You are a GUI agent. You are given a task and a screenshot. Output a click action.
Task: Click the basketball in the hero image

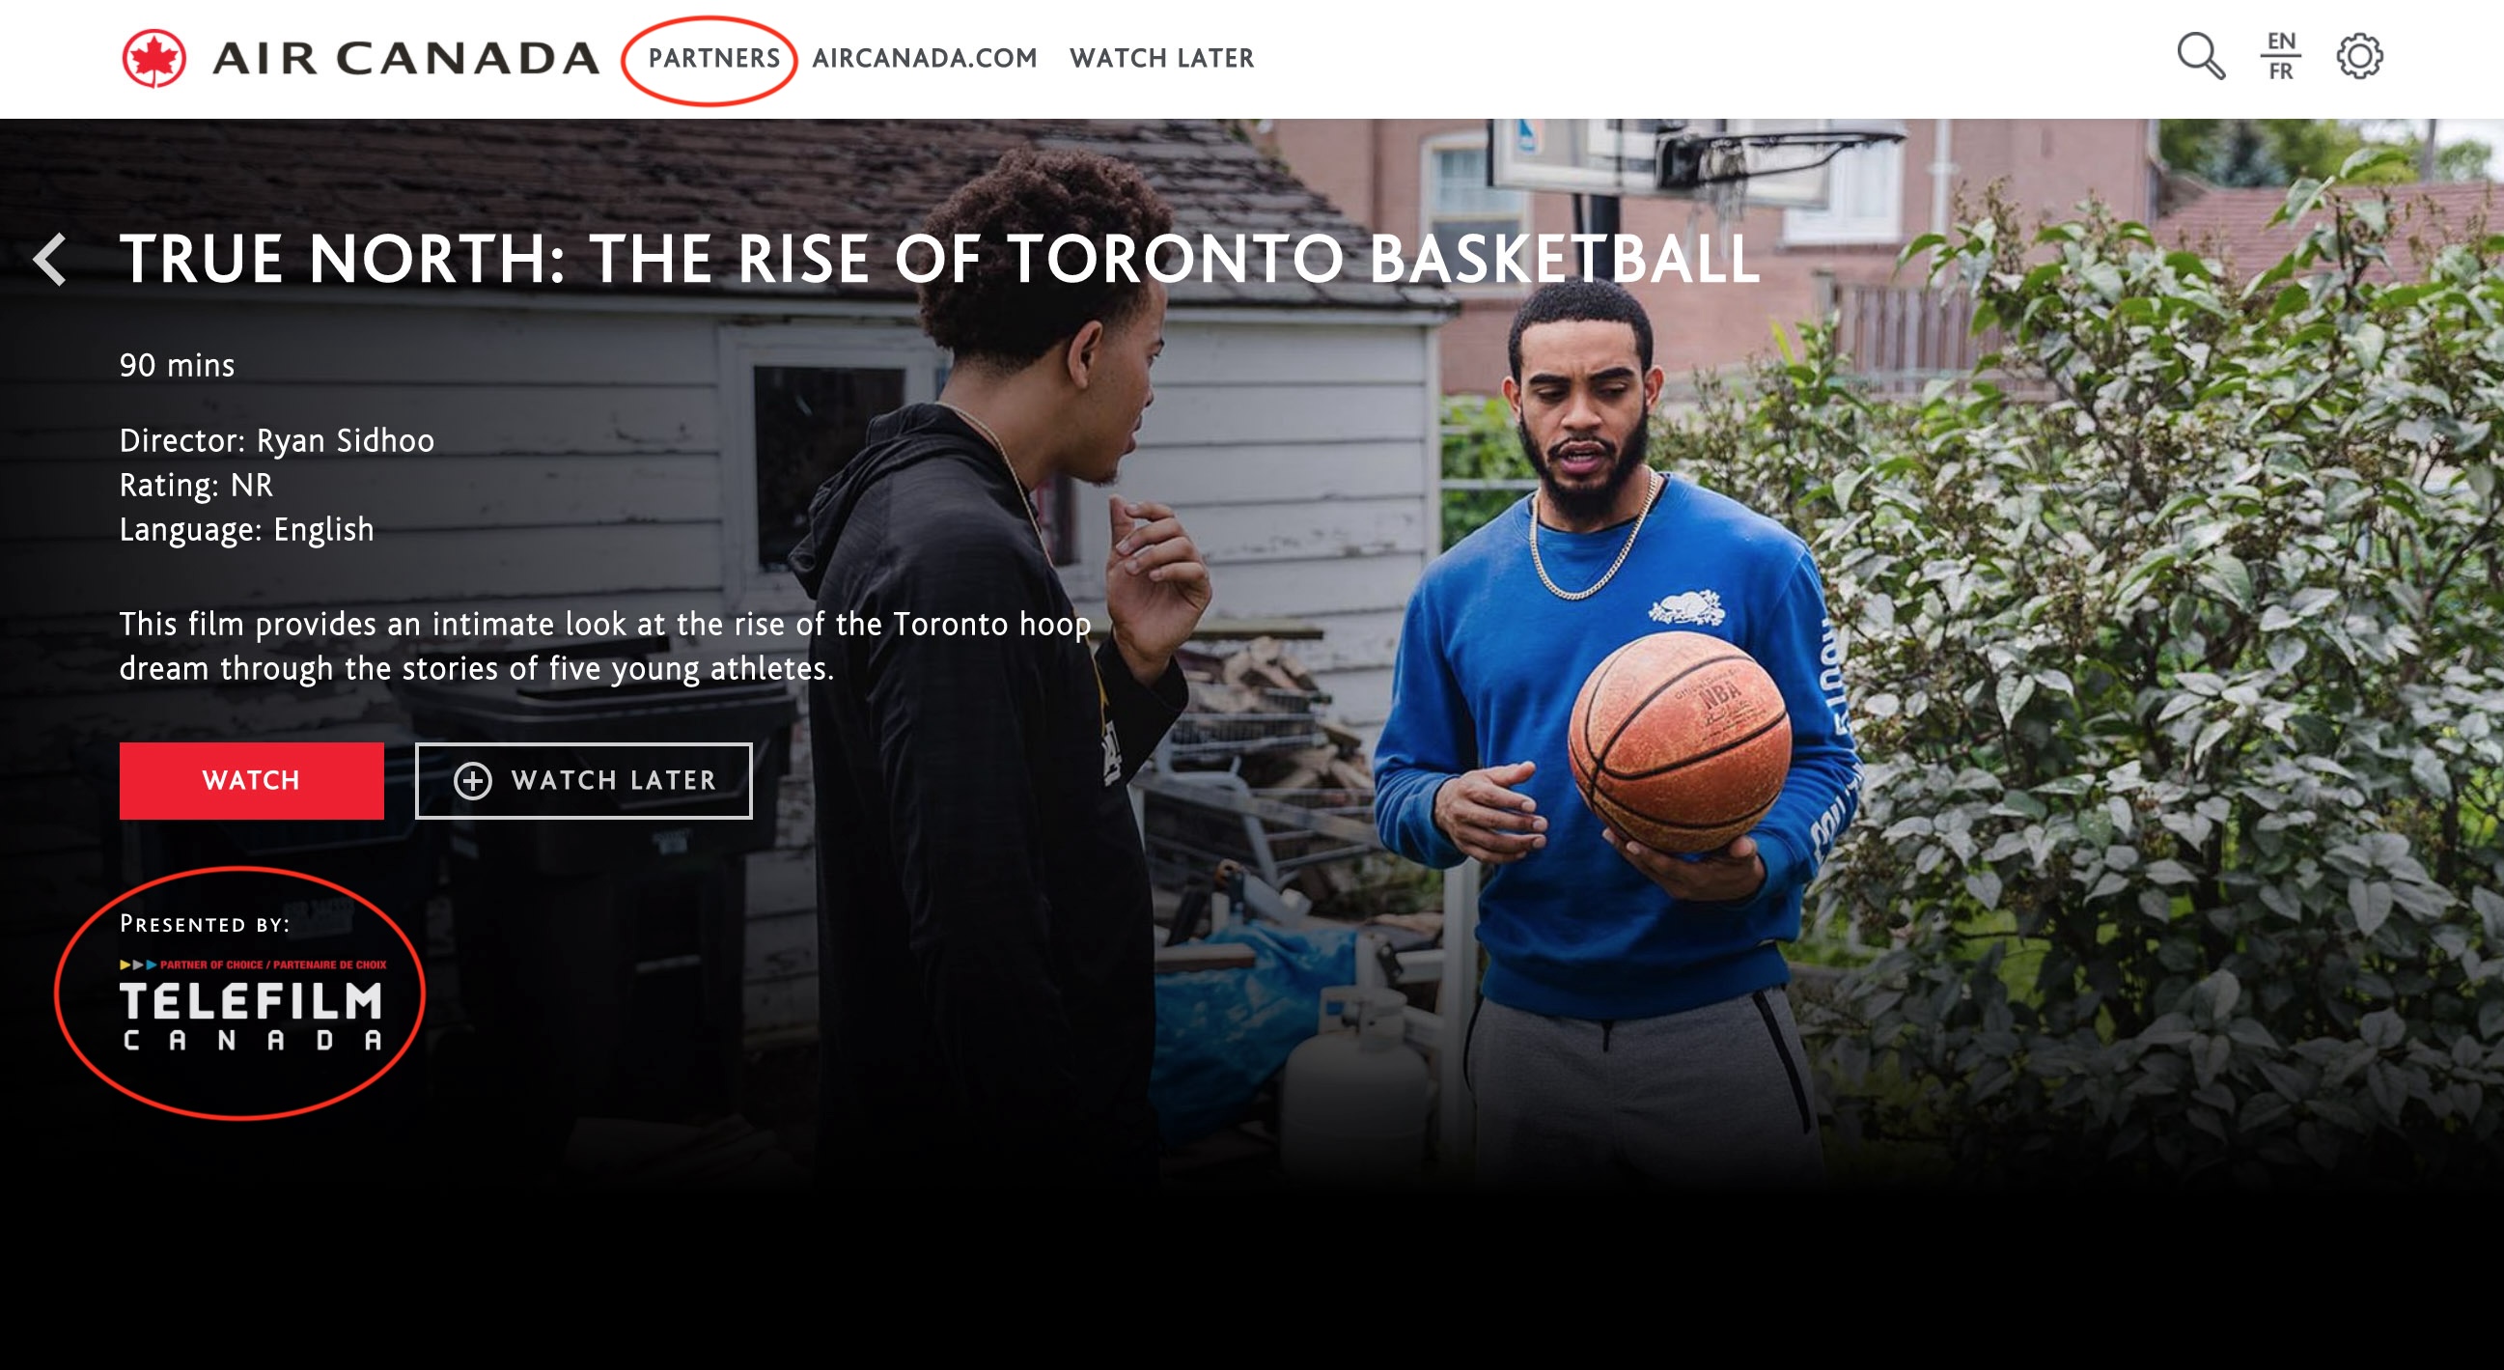[1679, 742]
